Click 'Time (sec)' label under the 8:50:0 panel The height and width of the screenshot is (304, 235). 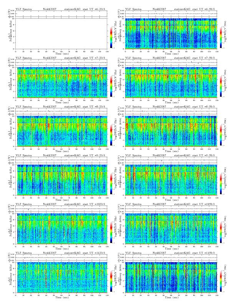tap(172, 151)
